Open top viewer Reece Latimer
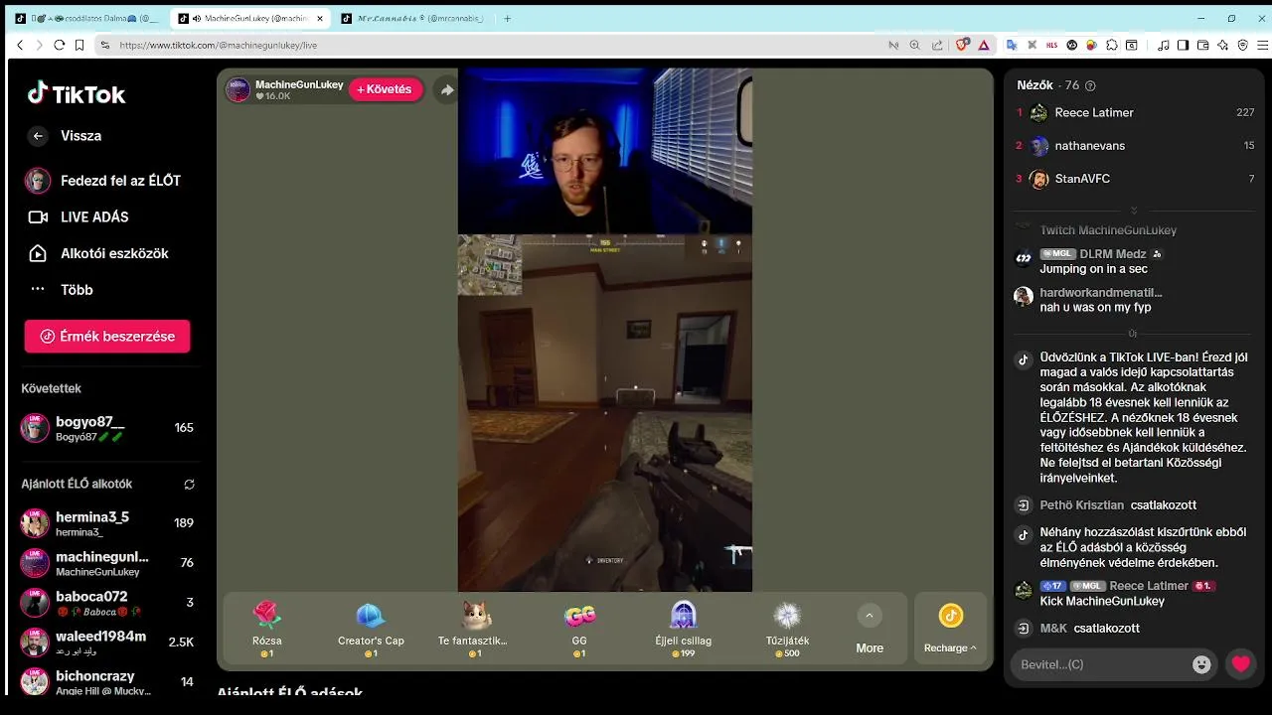The image size is (1272, 715). pyautogui.click(x=1135, y=112)
